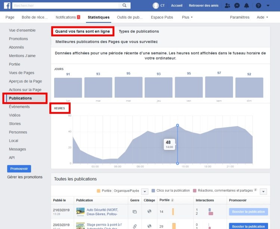Click the globe targeting icon for Auto Sécurité post

149,211
